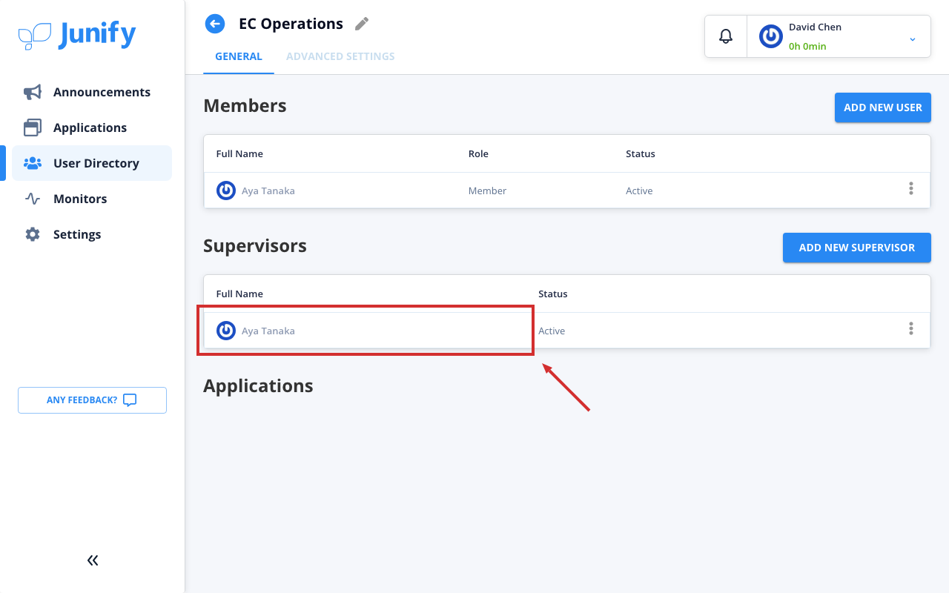949x593 pixels.
Task: Click Aya Tanaka name in Members table
Action: click(268, 191)
